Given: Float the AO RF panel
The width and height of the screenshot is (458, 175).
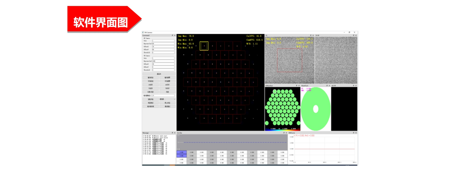Looking at the screenshot, I should pos(353,86).
